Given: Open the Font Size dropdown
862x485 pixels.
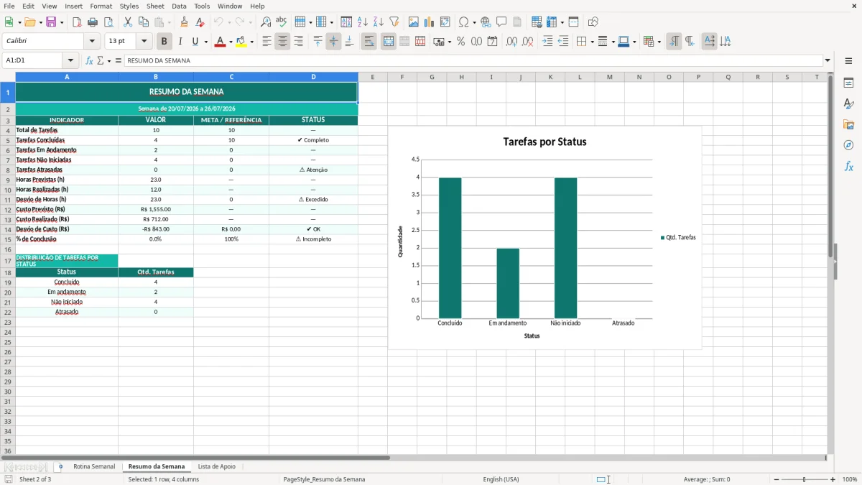Looking at the screenshot, I should click(144, 42).
